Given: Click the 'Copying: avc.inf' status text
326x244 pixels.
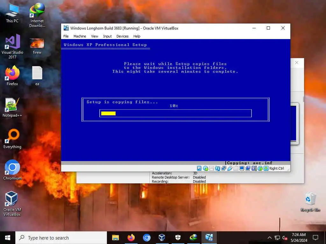Looking at the screenshot, I should click(x=250, y=163).
